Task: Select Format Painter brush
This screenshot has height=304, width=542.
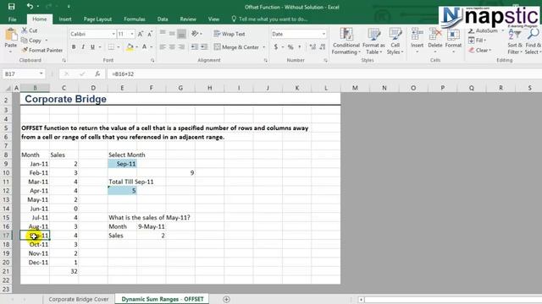Action: point(41,50)
